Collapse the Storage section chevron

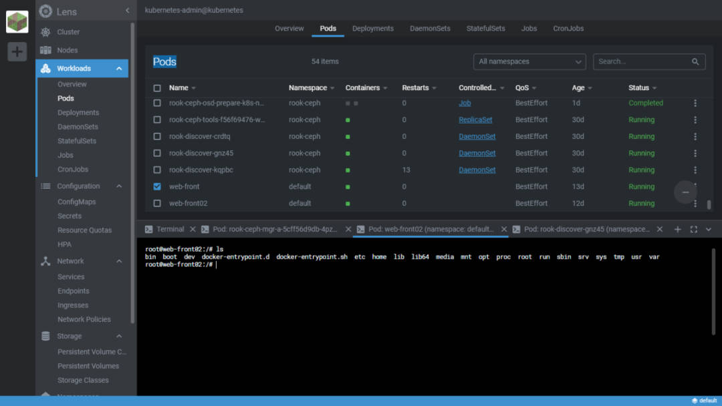tap(119, 336)
